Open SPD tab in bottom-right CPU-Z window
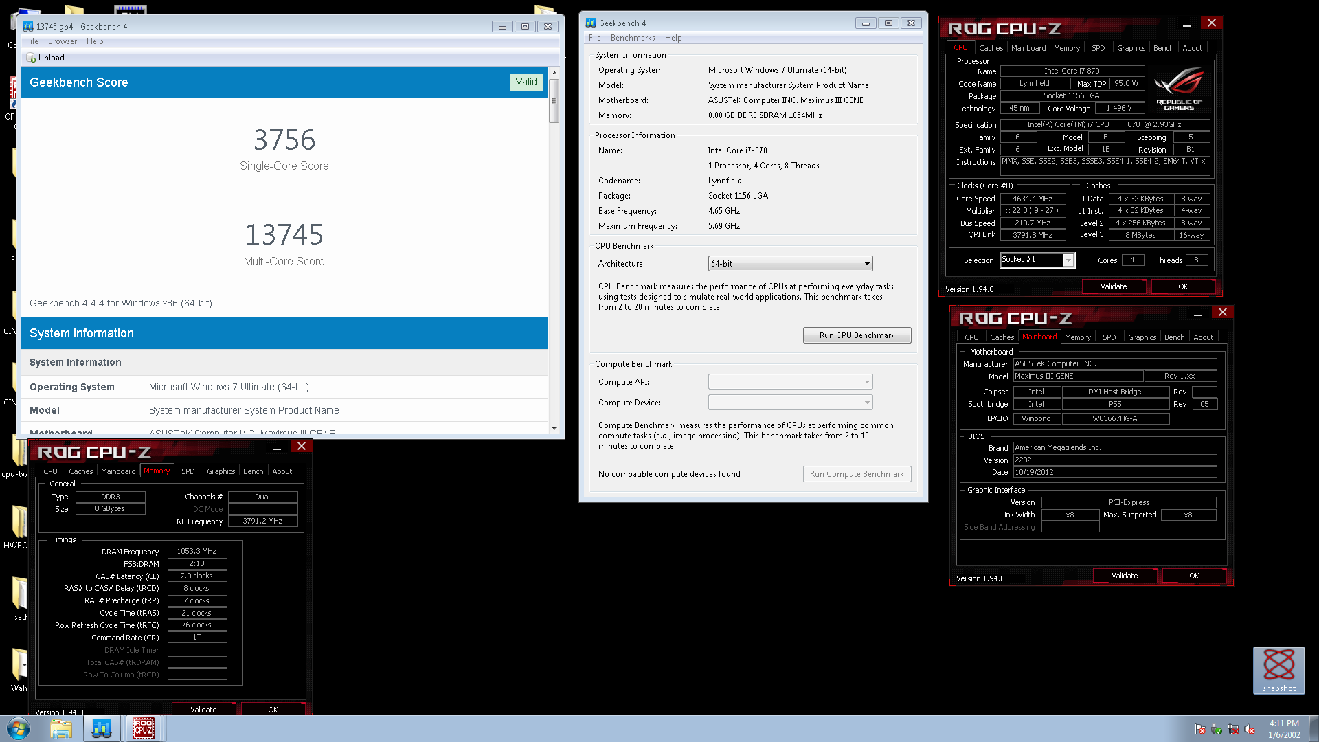The height and width of the screenshot is (742, 1319). click(x=1109, y=337)
